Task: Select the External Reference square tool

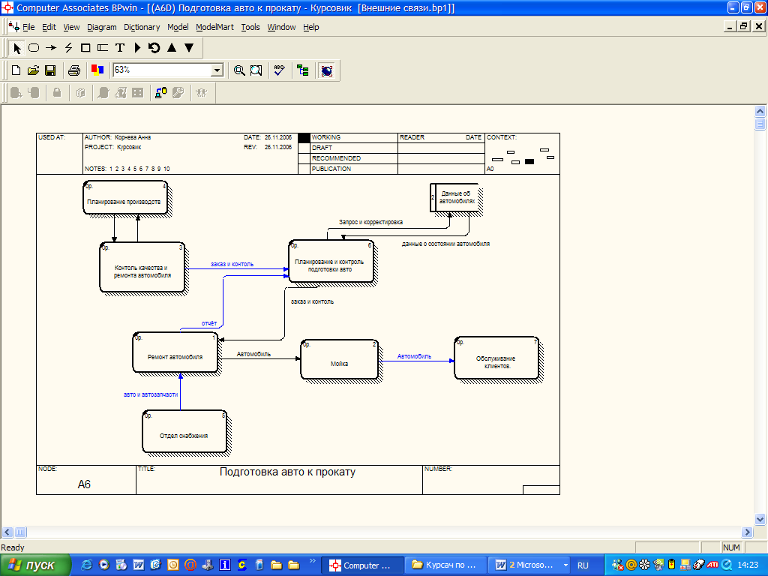Action: tap(85, 48)
